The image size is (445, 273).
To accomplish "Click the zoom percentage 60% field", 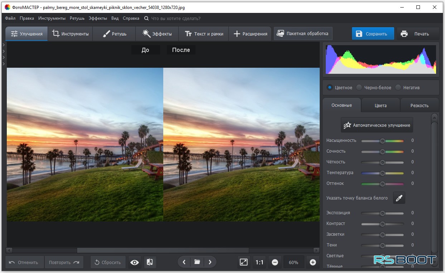I will pos(294,262).
